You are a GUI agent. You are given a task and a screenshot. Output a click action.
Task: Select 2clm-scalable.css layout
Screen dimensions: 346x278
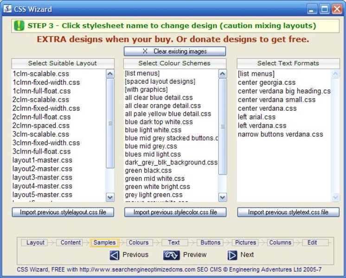click(41, 100)
